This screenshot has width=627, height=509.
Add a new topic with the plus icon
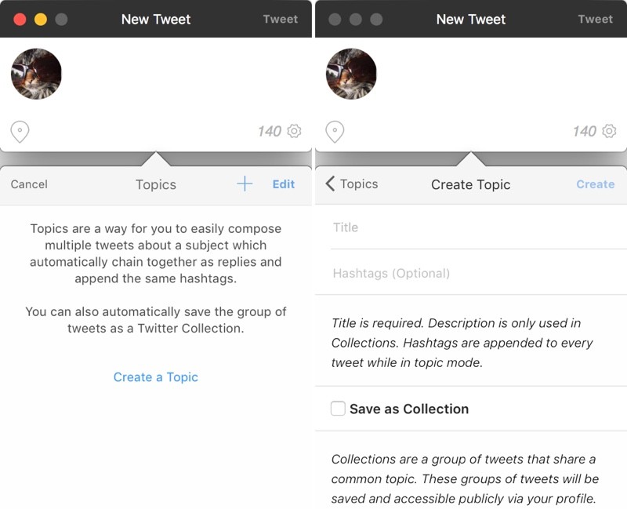[245, 184]
